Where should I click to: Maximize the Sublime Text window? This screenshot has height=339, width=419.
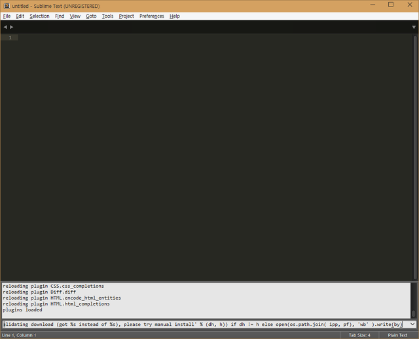pyautogui.click(x=391, y=5)
